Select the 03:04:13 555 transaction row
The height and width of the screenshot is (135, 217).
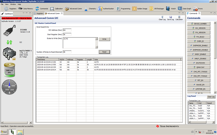pos(108,64)
